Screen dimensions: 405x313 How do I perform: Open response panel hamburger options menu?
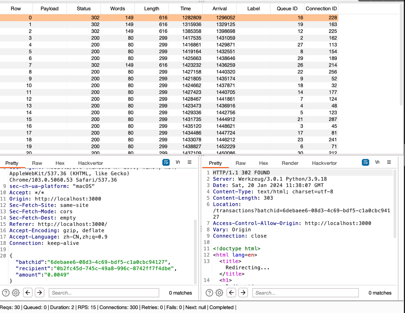[389, 162]
